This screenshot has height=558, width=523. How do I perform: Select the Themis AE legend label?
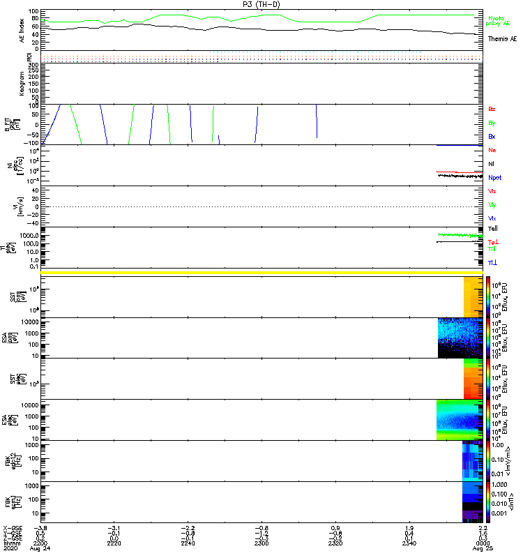tap(502, 39)
